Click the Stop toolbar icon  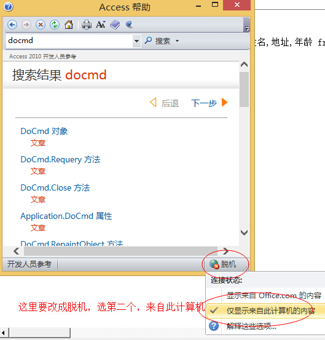click(41, 25)
